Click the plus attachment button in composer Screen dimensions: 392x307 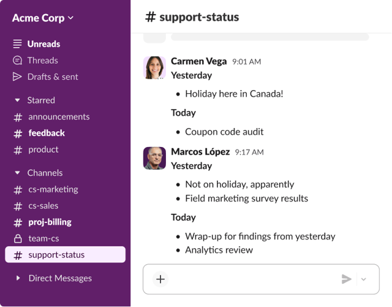(x=160, y=279)
